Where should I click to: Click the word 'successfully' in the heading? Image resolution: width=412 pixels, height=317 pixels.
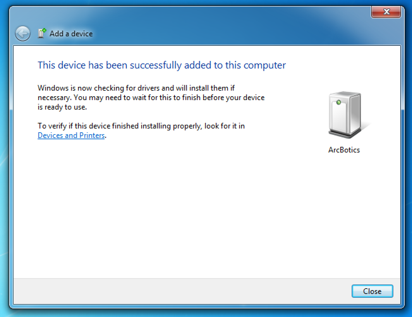coord(156,65)
